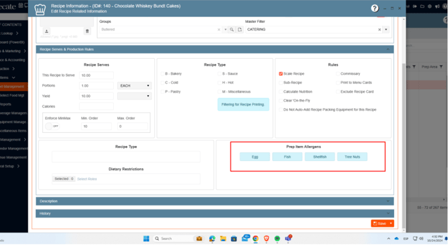Check Clear 'On-the-Fly' option
The height and width of the screenshot is (247, 448).
[281, 100]
